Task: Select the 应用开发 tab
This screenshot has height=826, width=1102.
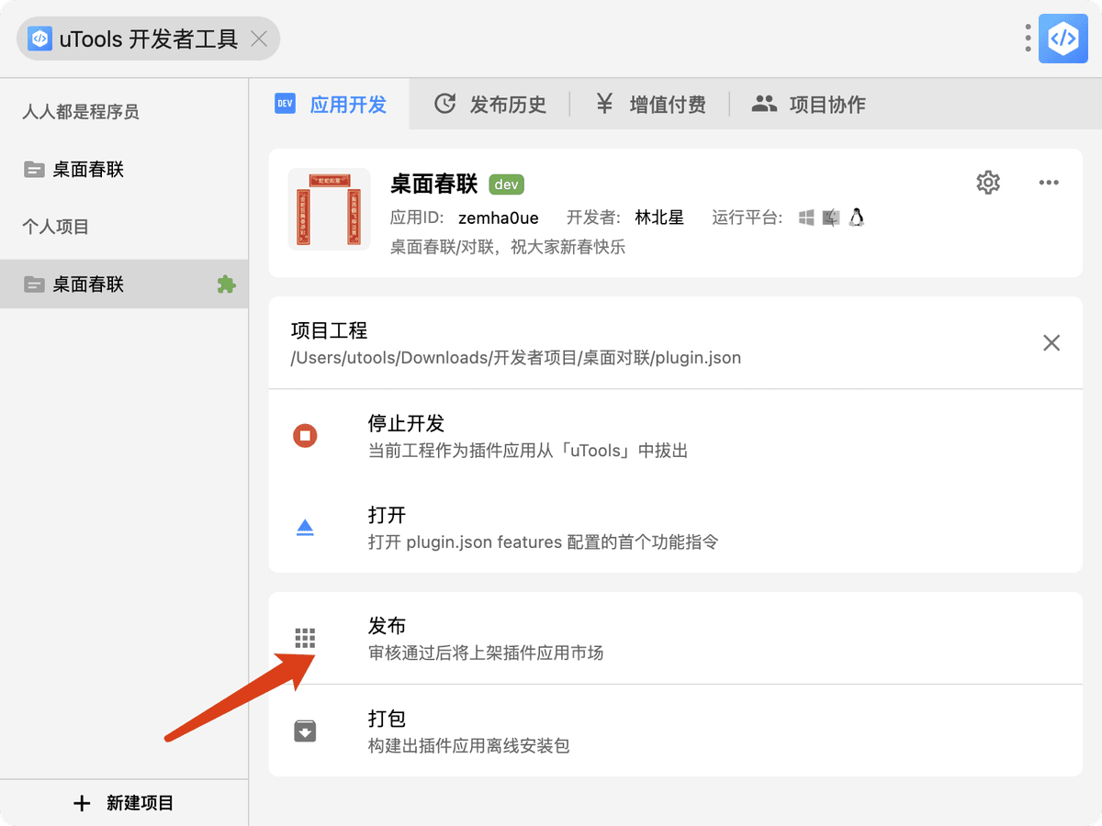Action: point(331,105)
